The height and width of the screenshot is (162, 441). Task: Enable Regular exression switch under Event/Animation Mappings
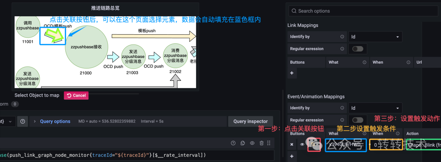point(358,120)
